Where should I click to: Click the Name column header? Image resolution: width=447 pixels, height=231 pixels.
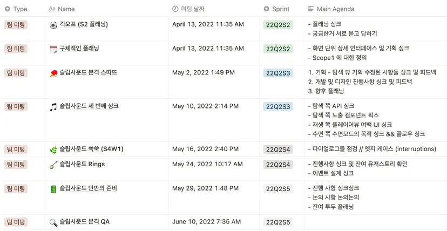coord(62,9)
